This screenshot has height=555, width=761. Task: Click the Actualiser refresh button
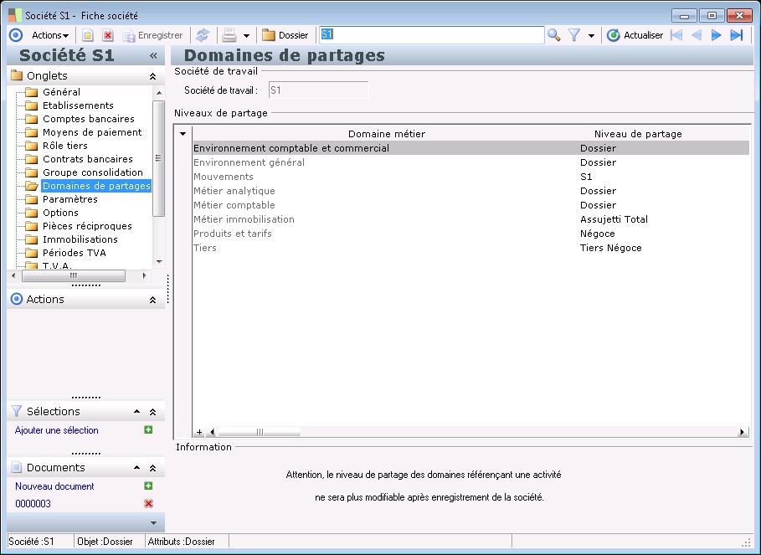pos(635,35)
